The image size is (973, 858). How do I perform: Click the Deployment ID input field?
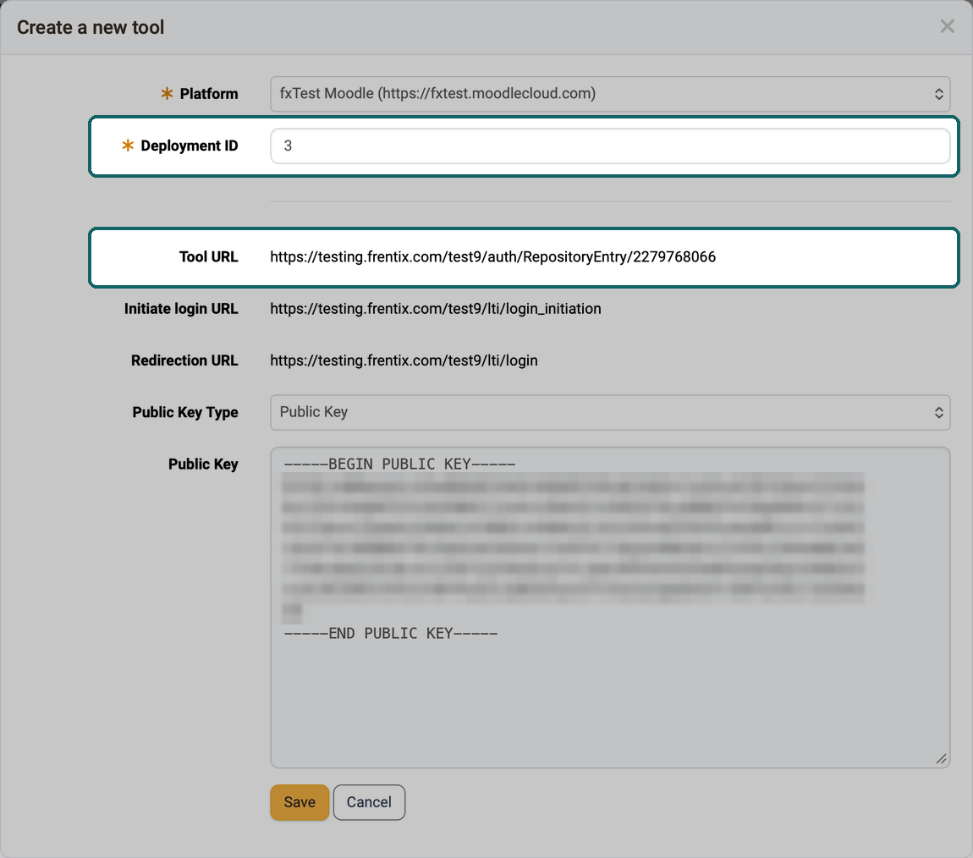[610, 146]
